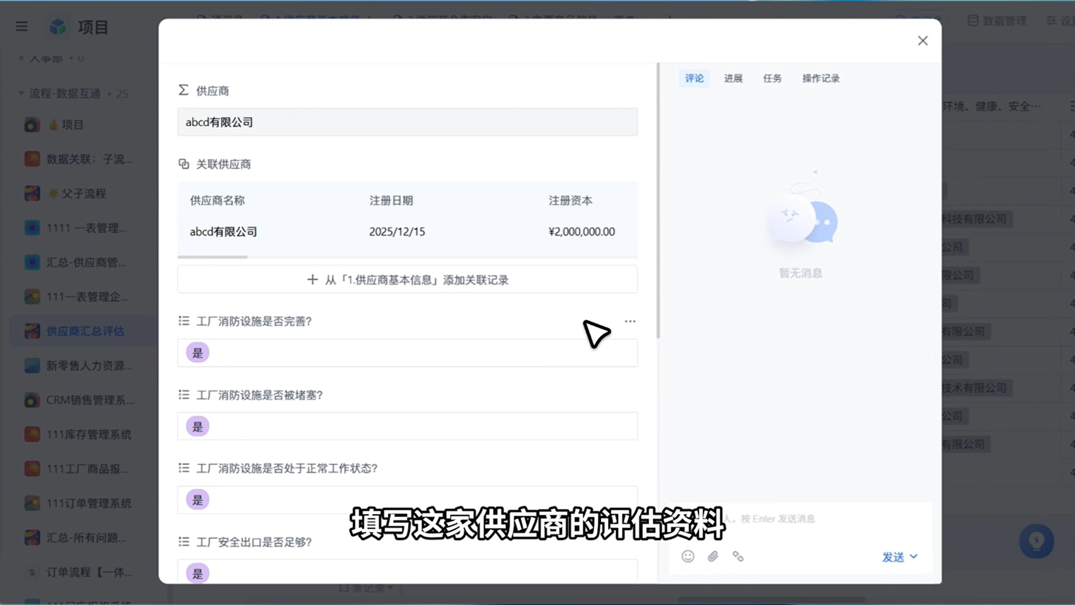Expand the 发送 options chevron
Screen dimensions: 1075x605
point(913,557)
